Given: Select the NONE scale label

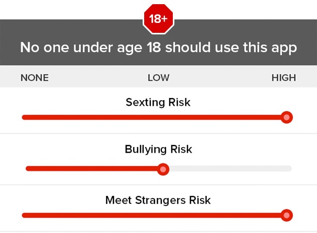Looking at the screenshot, I should (x=34, y=78).
